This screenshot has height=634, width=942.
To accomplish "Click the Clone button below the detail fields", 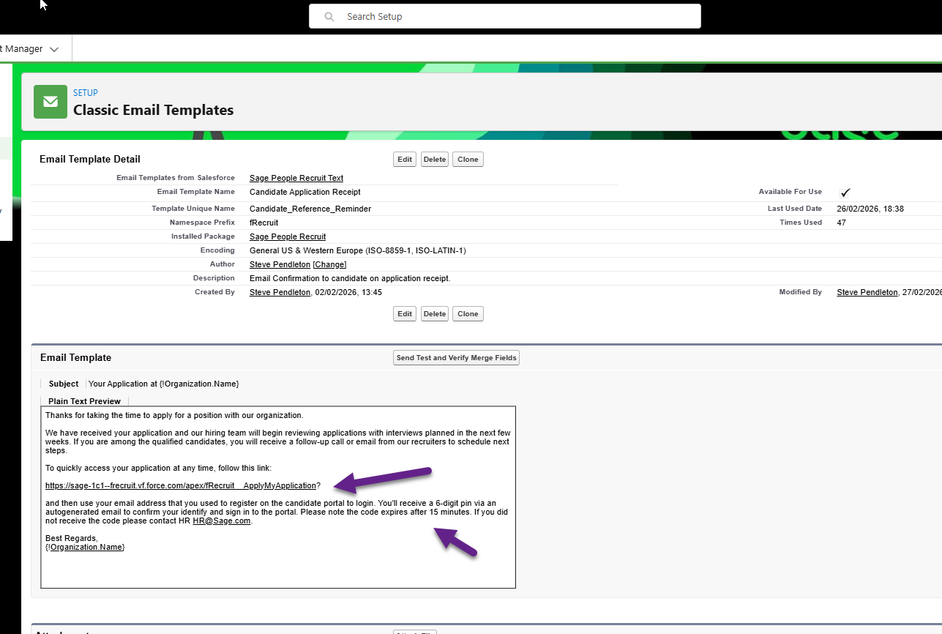I will click(468, 314).
